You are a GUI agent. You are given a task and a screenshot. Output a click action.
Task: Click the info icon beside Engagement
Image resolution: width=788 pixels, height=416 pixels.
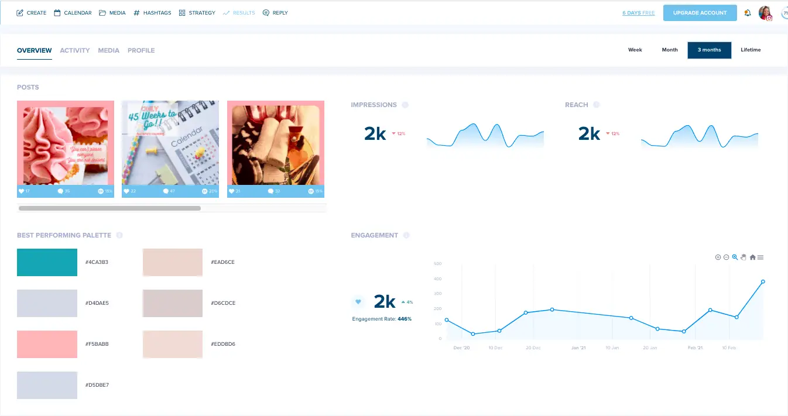406,235
